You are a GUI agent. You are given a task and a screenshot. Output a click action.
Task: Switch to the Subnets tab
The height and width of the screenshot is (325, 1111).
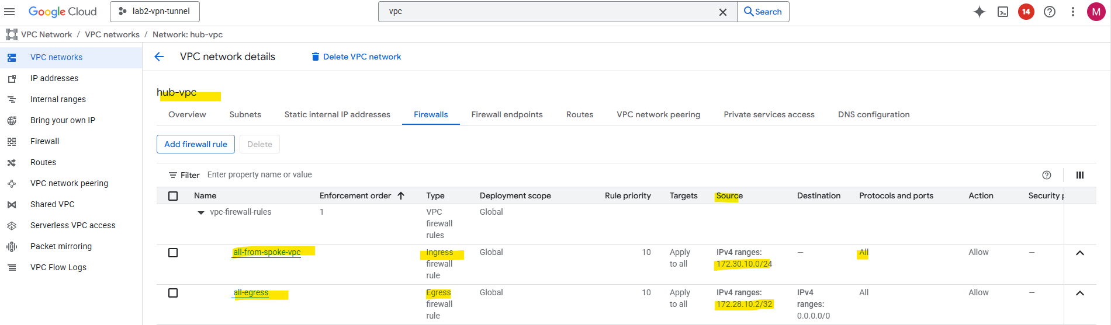(245, 114)
